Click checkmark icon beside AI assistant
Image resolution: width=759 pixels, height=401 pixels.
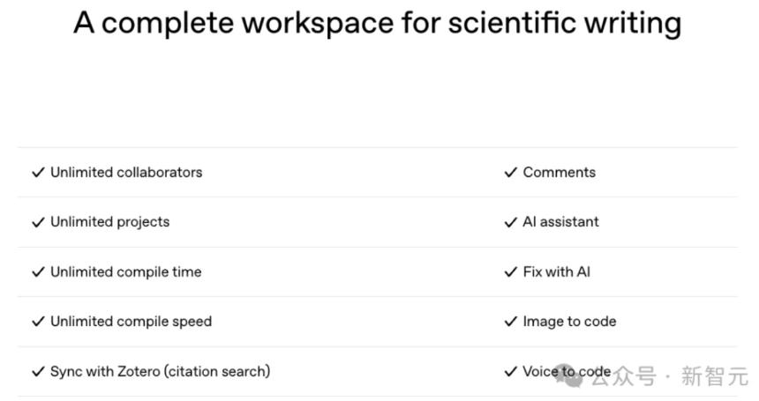510,222
